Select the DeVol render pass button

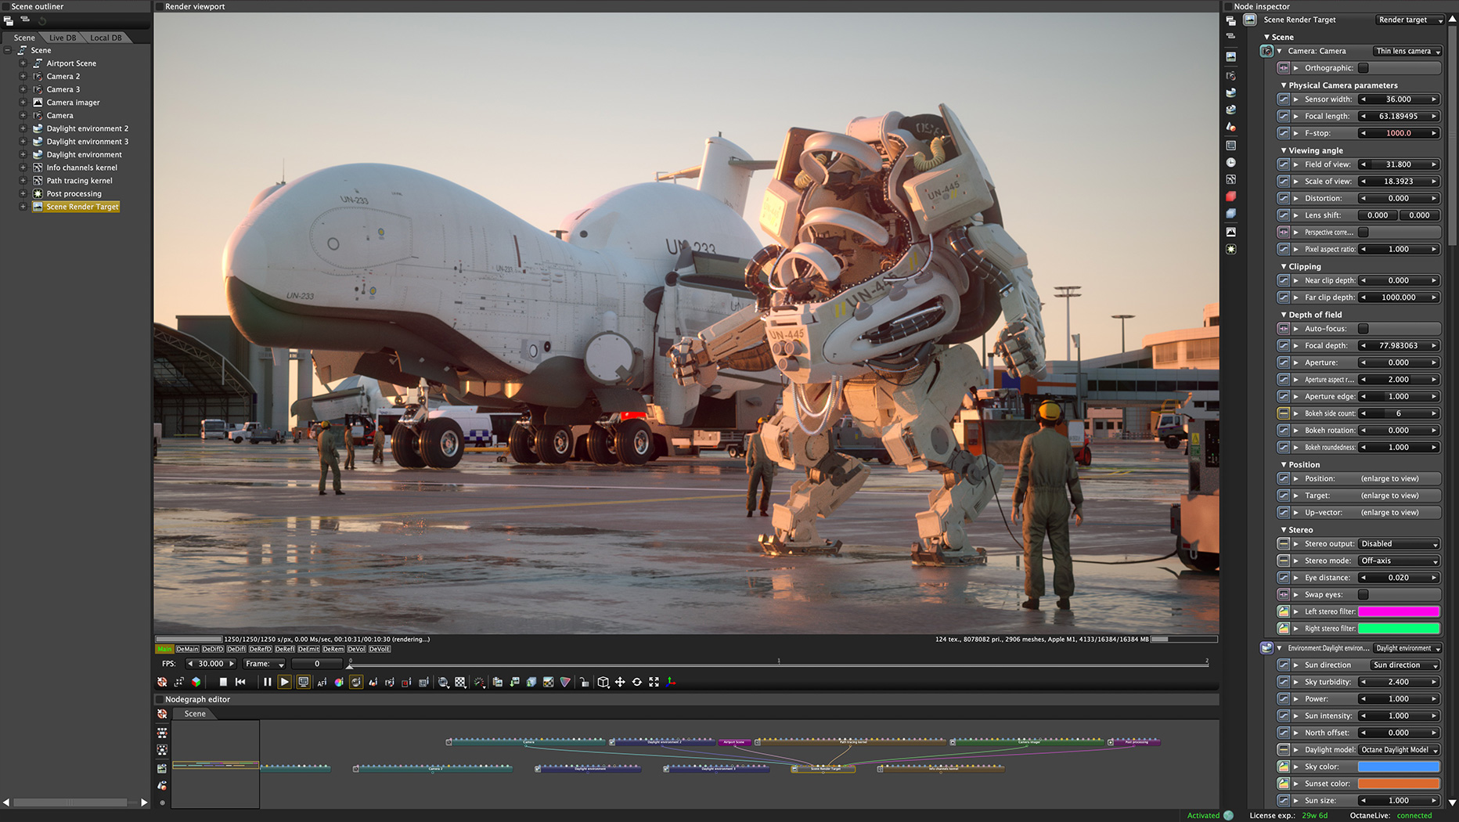[x=356, y=649]
